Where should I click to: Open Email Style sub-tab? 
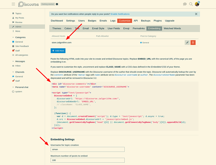[x=98, y=28]
